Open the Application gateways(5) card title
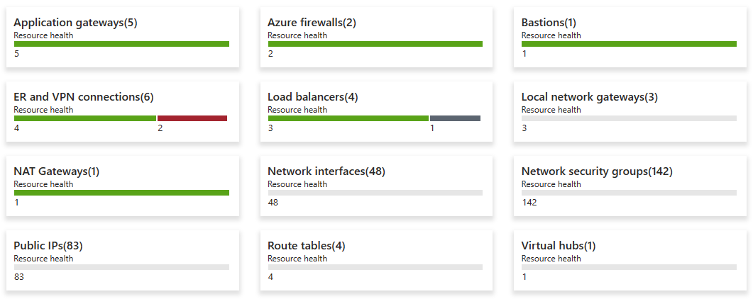753x299 pixels. 75,23
